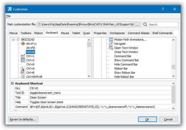Open the File menu
Image resolution: width=186 pixels, height=130 pixels.
point(8,16)
